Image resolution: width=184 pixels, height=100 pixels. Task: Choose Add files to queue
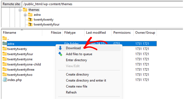[x=89, y=54]
